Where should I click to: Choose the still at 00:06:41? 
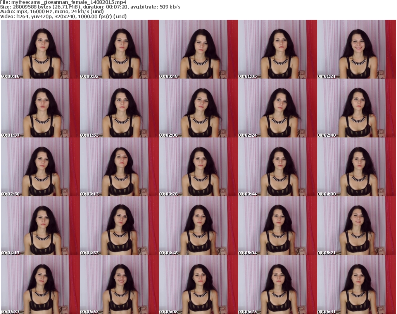(x=357, y=285)
